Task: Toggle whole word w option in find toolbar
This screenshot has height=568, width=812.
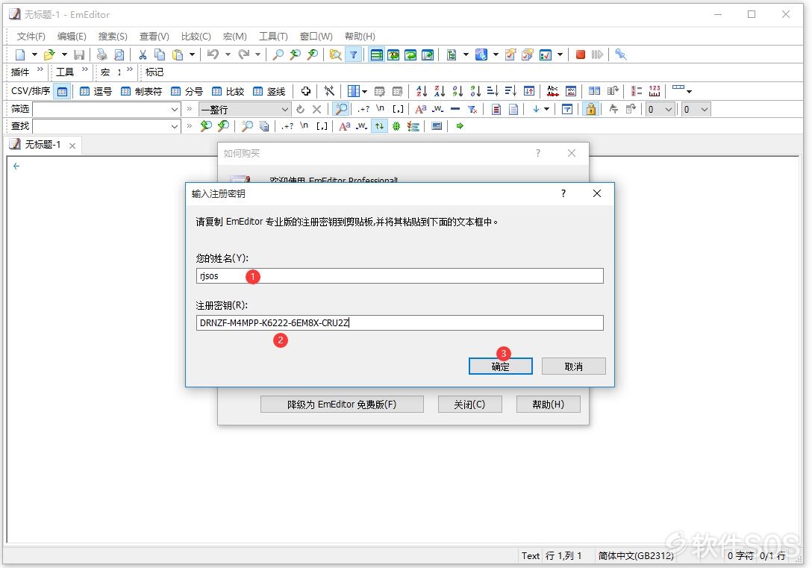Action: (361, 126)
